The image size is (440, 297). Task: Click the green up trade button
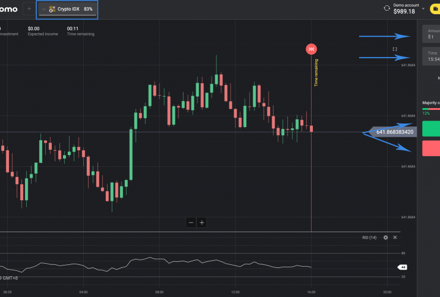click(x=431, y=129)
